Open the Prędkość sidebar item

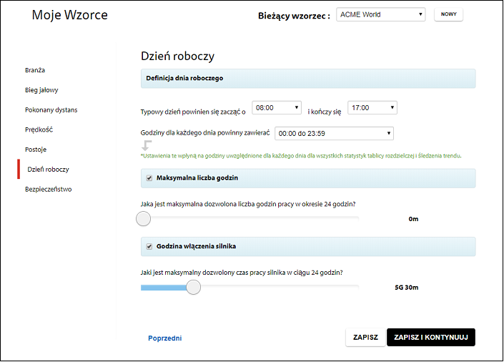[39, 129]
